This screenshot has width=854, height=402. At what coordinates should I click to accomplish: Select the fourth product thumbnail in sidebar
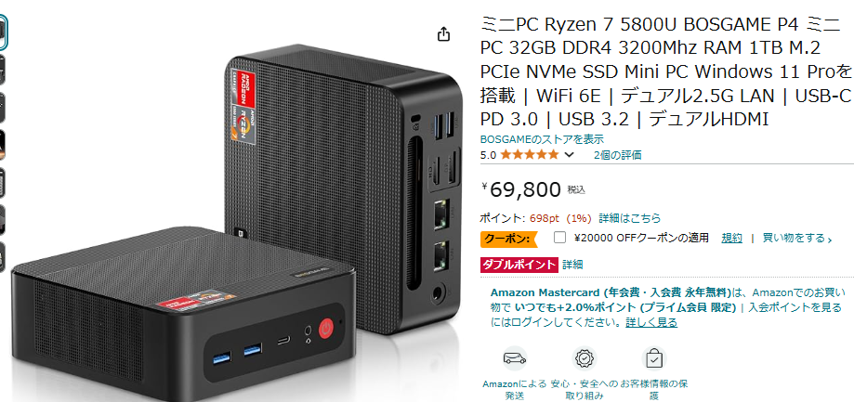[x=3, y=145]
